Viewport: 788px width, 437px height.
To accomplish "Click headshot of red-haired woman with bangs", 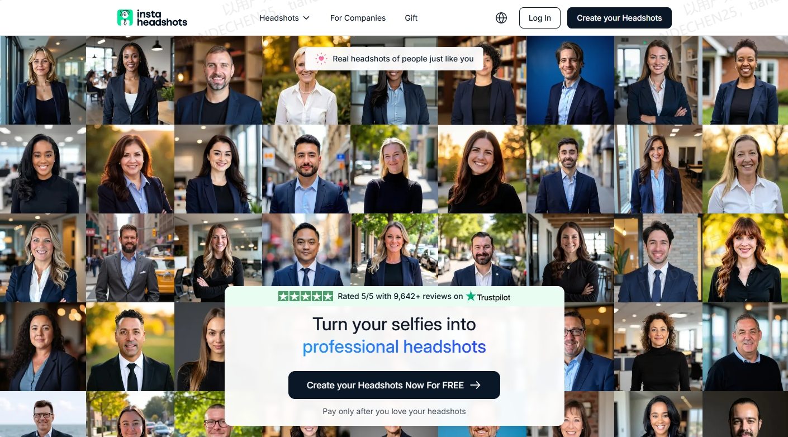I will pos(745,258).
